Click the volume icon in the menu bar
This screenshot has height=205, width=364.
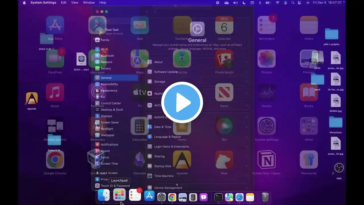(235, 3)
